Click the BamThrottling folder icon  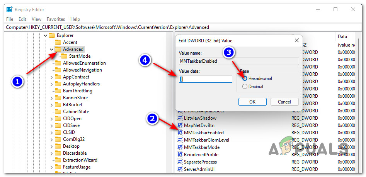point(58,91)
